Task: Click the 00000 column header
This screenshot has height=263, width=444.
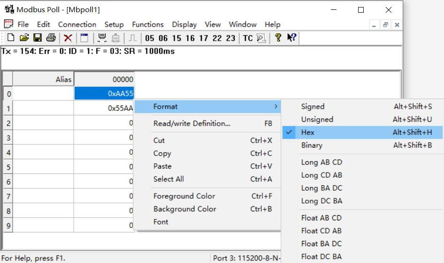Action: click(x=104, y=79)
